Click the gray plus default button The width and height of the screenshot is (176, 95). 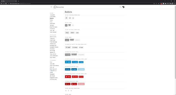(75, 47)
